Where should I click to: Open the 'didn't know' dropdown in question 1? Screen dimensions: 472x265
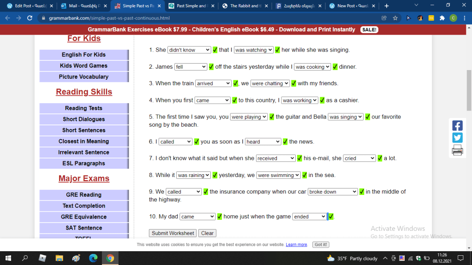(189, 50)
